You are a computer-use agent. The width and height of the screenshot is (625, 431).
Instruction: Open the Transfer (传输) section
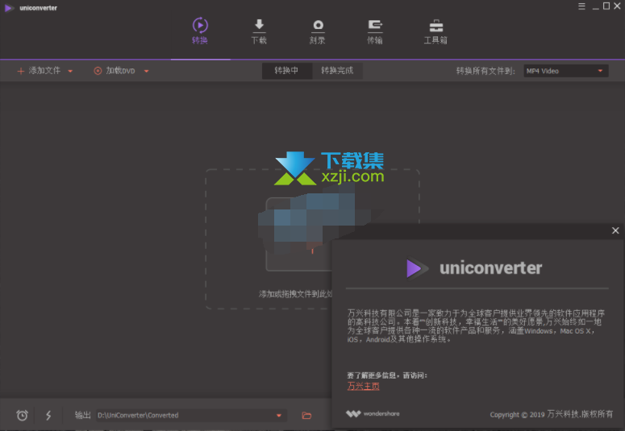click(x=375, y=31)
